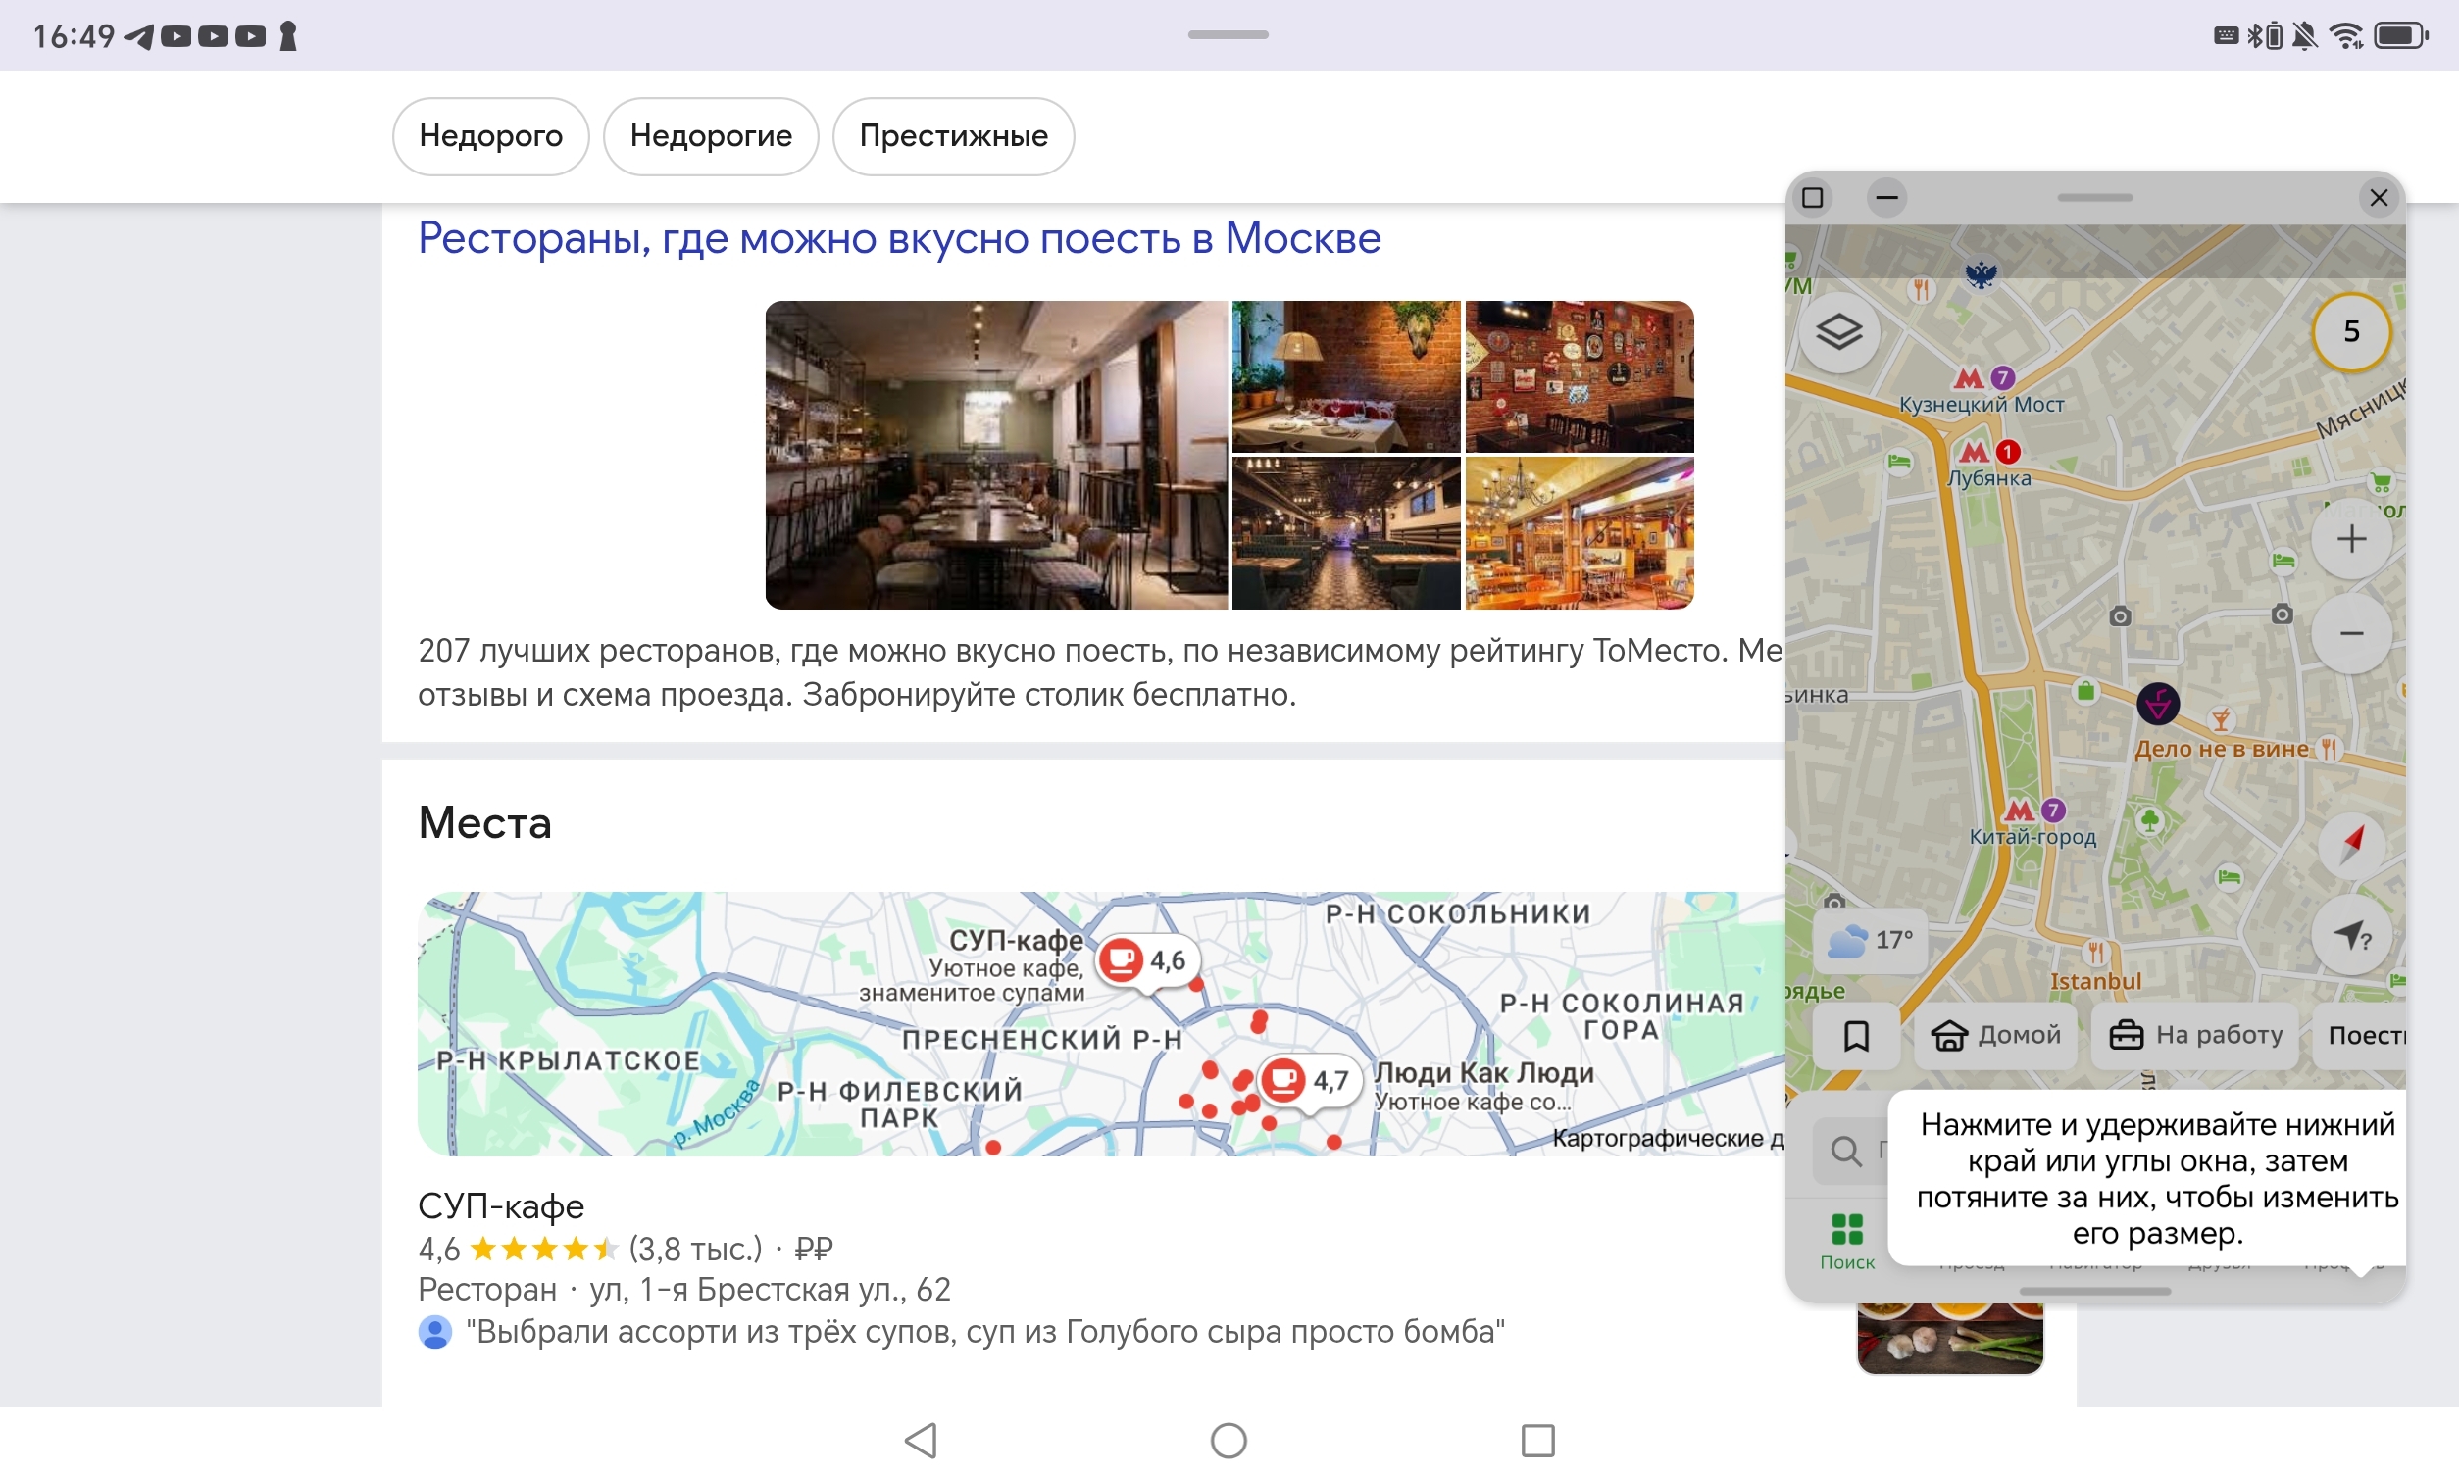Tap the weather 17° widget
Viewport: 2459px width, 1474px height.
coord(1871,940)
